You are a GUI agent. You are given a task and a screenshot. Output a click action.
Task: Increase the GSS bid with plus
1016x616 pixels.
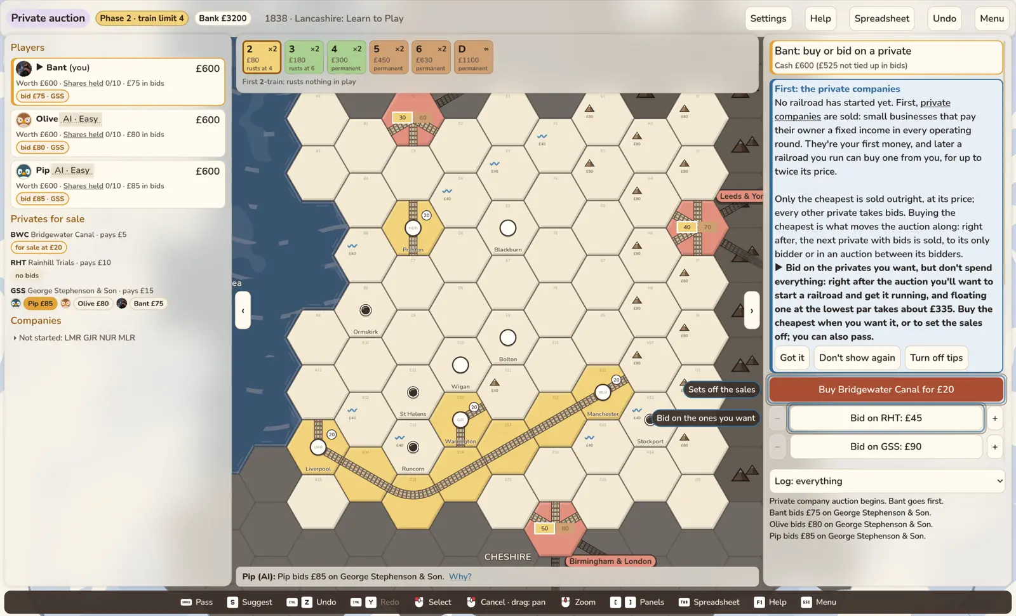click(995, 447)
